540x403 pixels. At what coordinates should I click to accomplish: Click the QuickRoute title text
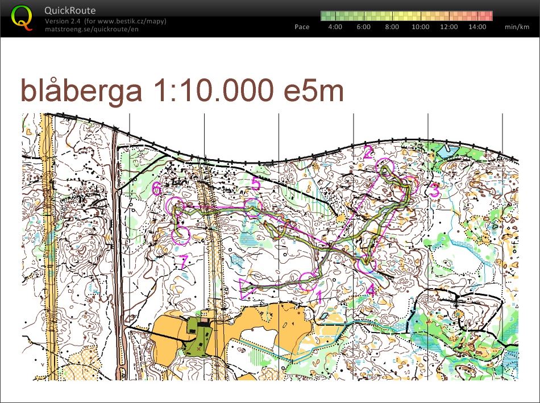tap(70, 10)
